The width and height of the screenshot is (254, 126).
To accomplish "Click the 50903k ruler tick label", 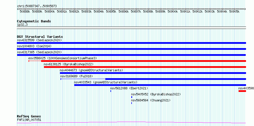I will [210, 11].
